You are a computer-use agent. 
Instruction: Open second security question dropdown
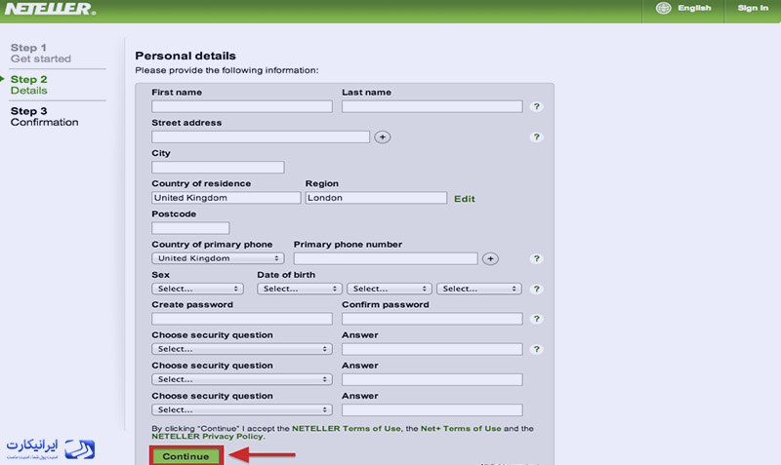click(242, 379)
